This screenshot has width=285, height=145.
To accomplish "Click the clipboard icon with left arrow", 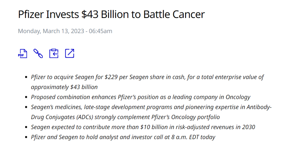I will point(54,53).
